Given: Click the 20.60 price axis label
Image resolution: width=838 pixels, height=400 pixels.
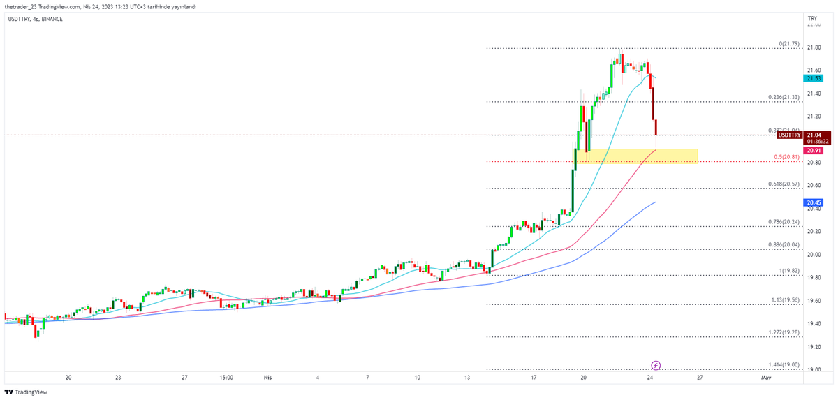Looking at the screenshot, I should coord(813,186).
